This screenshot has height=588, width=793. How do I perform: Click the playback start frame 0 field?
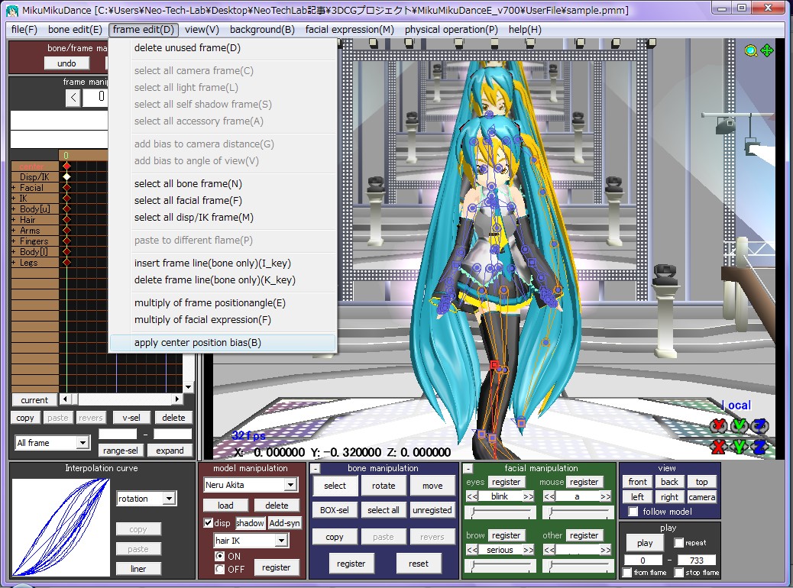pyautogui.click(x=642, y=561)
